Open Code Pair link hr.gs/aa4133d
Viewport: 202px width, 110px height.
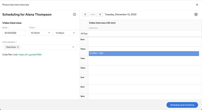point(30,55)
